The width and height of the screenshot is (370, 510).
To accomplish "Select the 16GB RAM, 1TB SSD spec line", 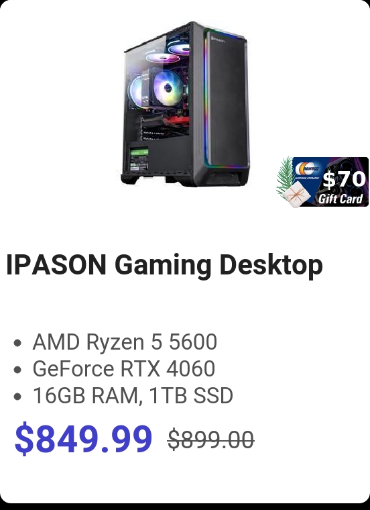I will (133, 395).
